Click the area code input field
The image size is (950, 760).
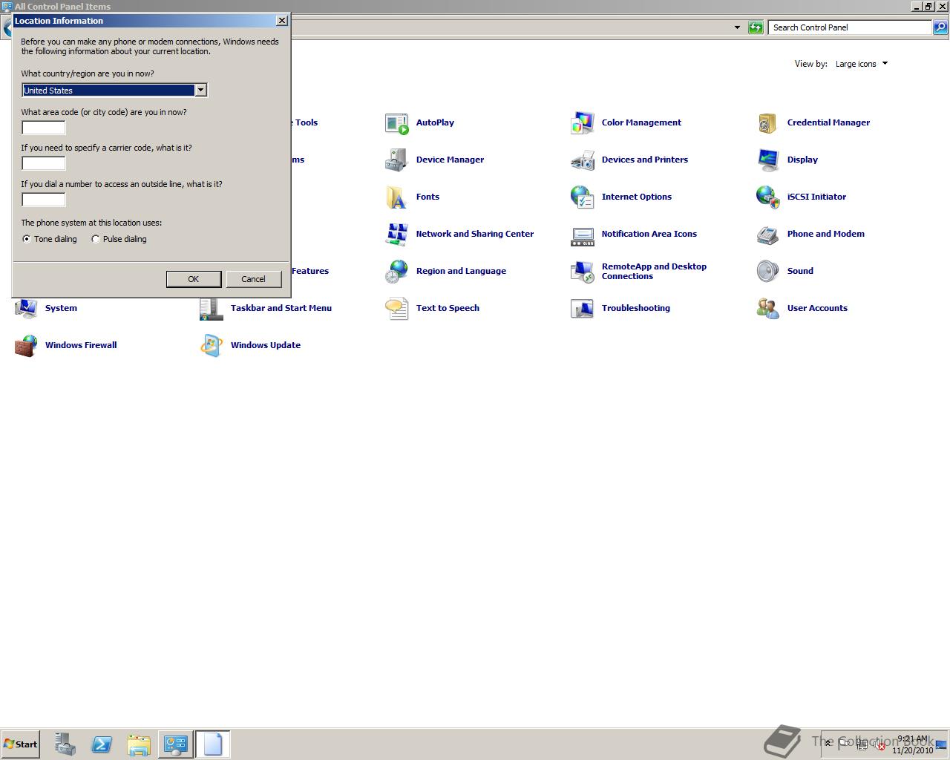44,128
